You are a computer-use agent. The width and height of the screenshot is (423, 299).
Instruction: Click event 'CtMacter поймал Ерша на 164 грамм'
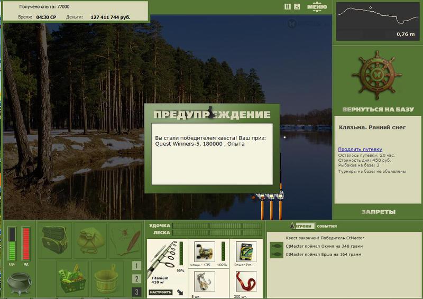[x=323, y=254]
